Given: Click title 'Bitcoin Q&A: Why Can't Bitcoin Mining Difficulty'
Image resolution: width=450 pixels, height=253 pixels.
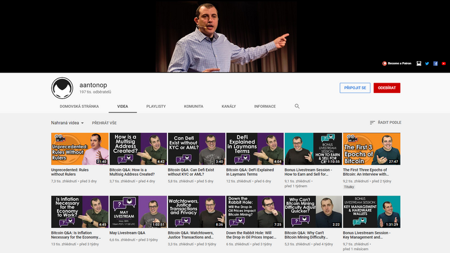Looking at the screenshot, I should pos(306,235).
